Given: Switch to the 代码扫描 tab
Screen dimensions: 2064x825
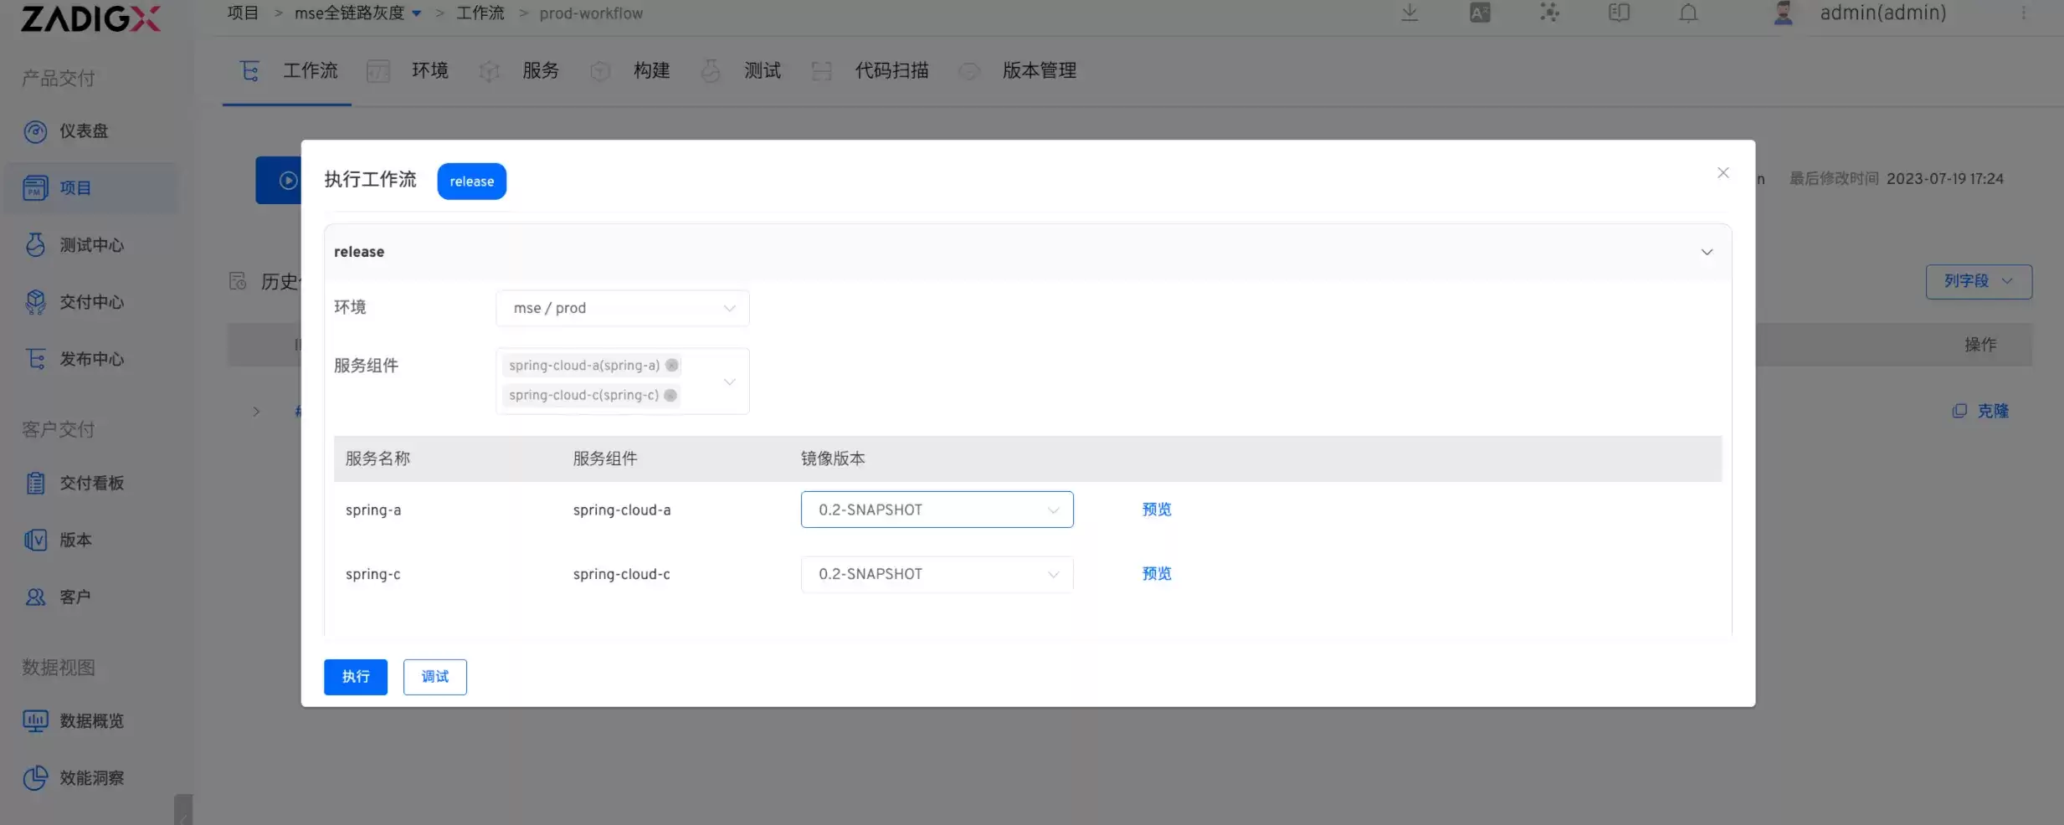Looking at the screenshot, I should (871, 70).
